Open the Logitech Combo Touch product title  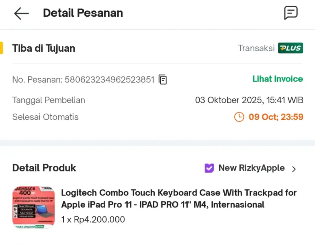pyautogui.click(x=179, y=198)
